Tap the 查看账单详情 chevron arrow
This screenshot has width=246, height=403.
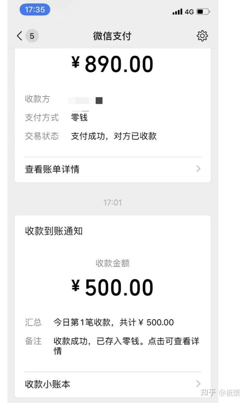[199, 169]
